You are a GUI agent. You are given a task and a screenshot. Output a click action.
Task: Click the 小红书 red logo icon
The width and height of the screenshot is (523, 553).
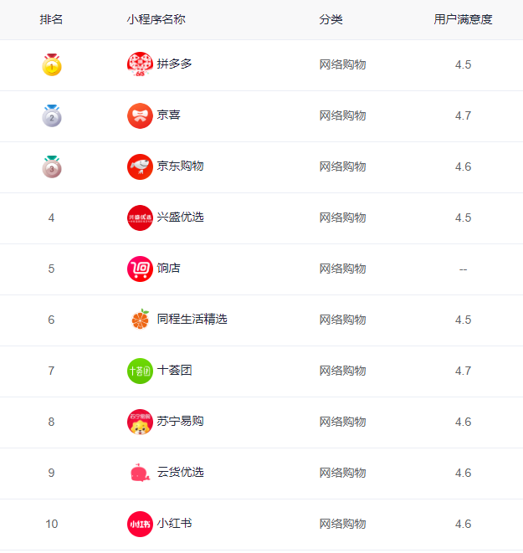[140, 524]
